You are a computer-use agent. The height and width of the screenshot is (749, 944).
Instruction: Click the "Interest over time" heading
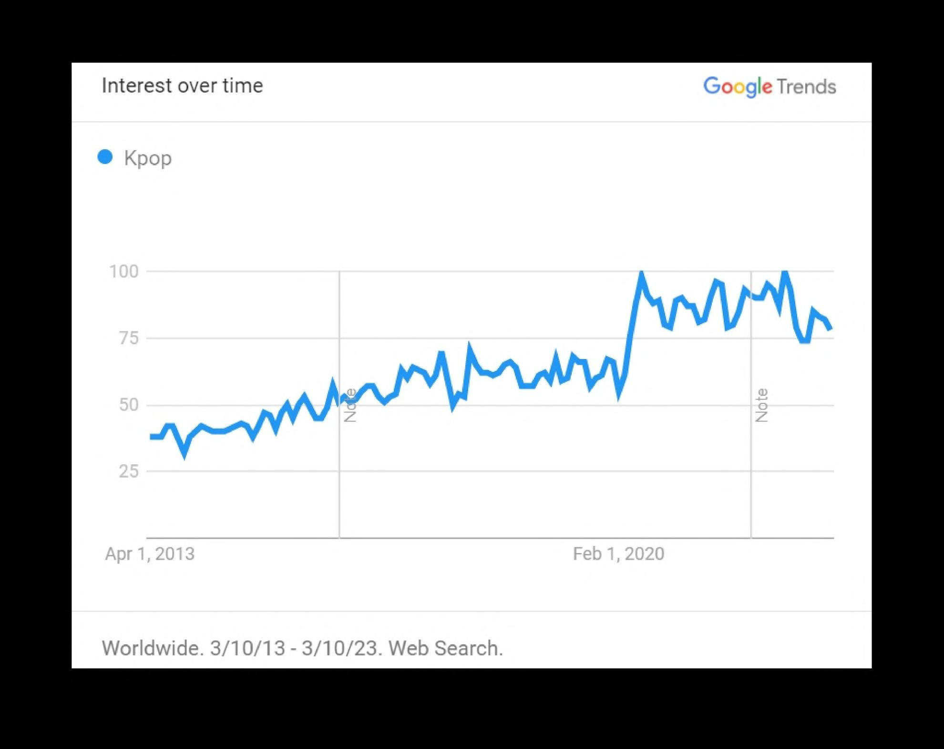pos(182,86)
